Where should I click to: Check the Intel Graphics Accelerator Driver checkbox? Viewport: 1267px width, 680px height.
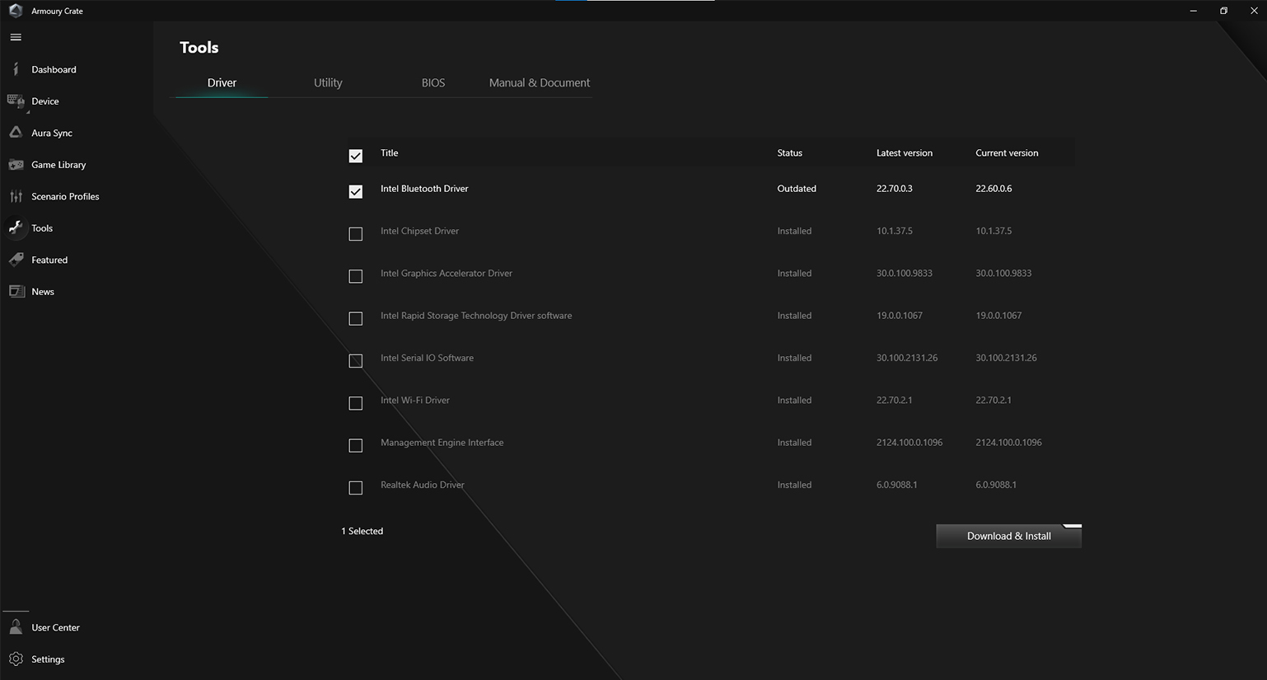click(355, 276)
